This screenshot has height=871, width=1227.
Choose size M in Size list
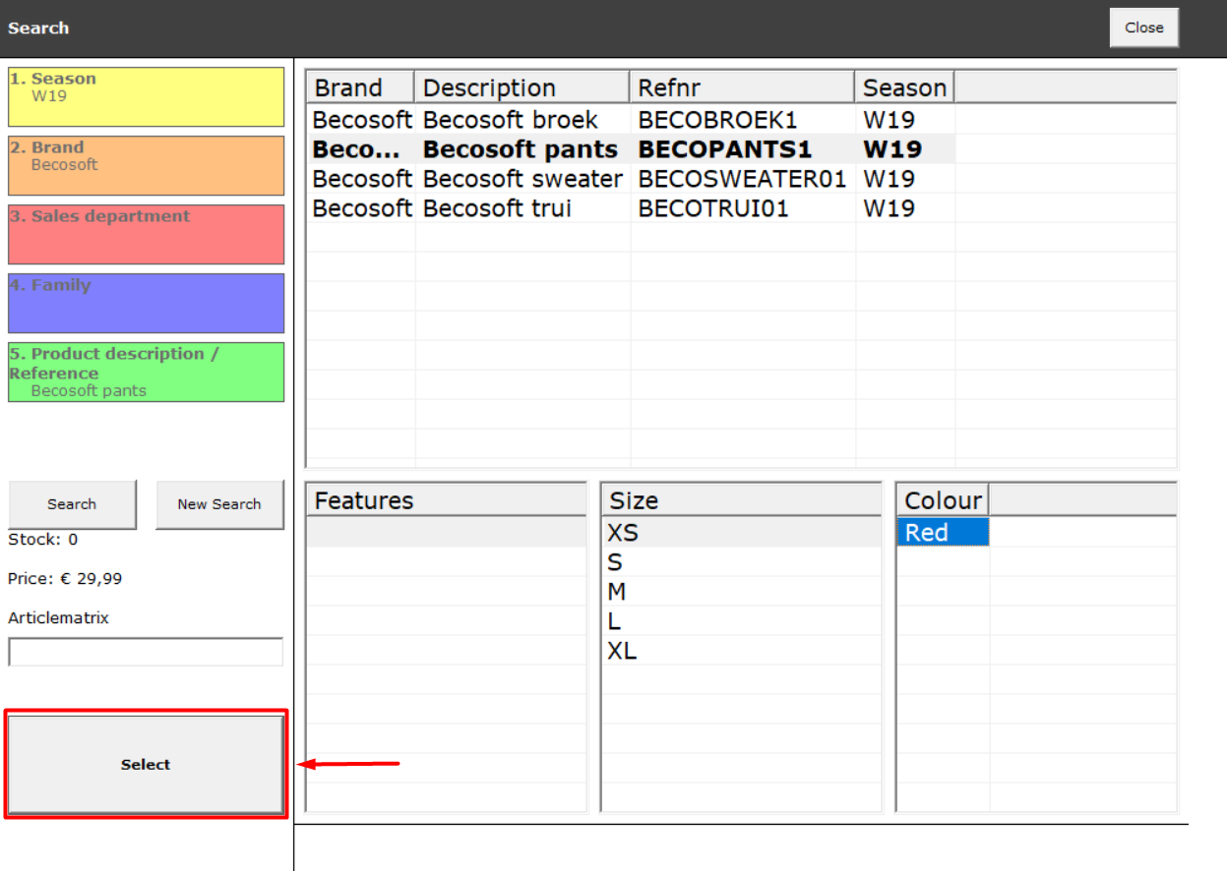click(741, 592)
